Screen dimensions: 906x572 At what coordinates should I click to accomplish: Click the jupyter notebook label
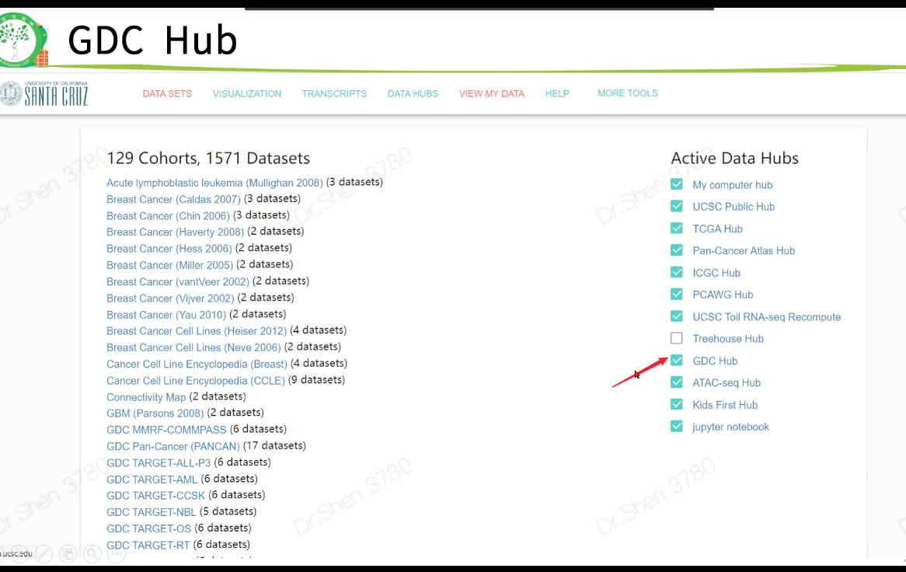coord(731,427)
